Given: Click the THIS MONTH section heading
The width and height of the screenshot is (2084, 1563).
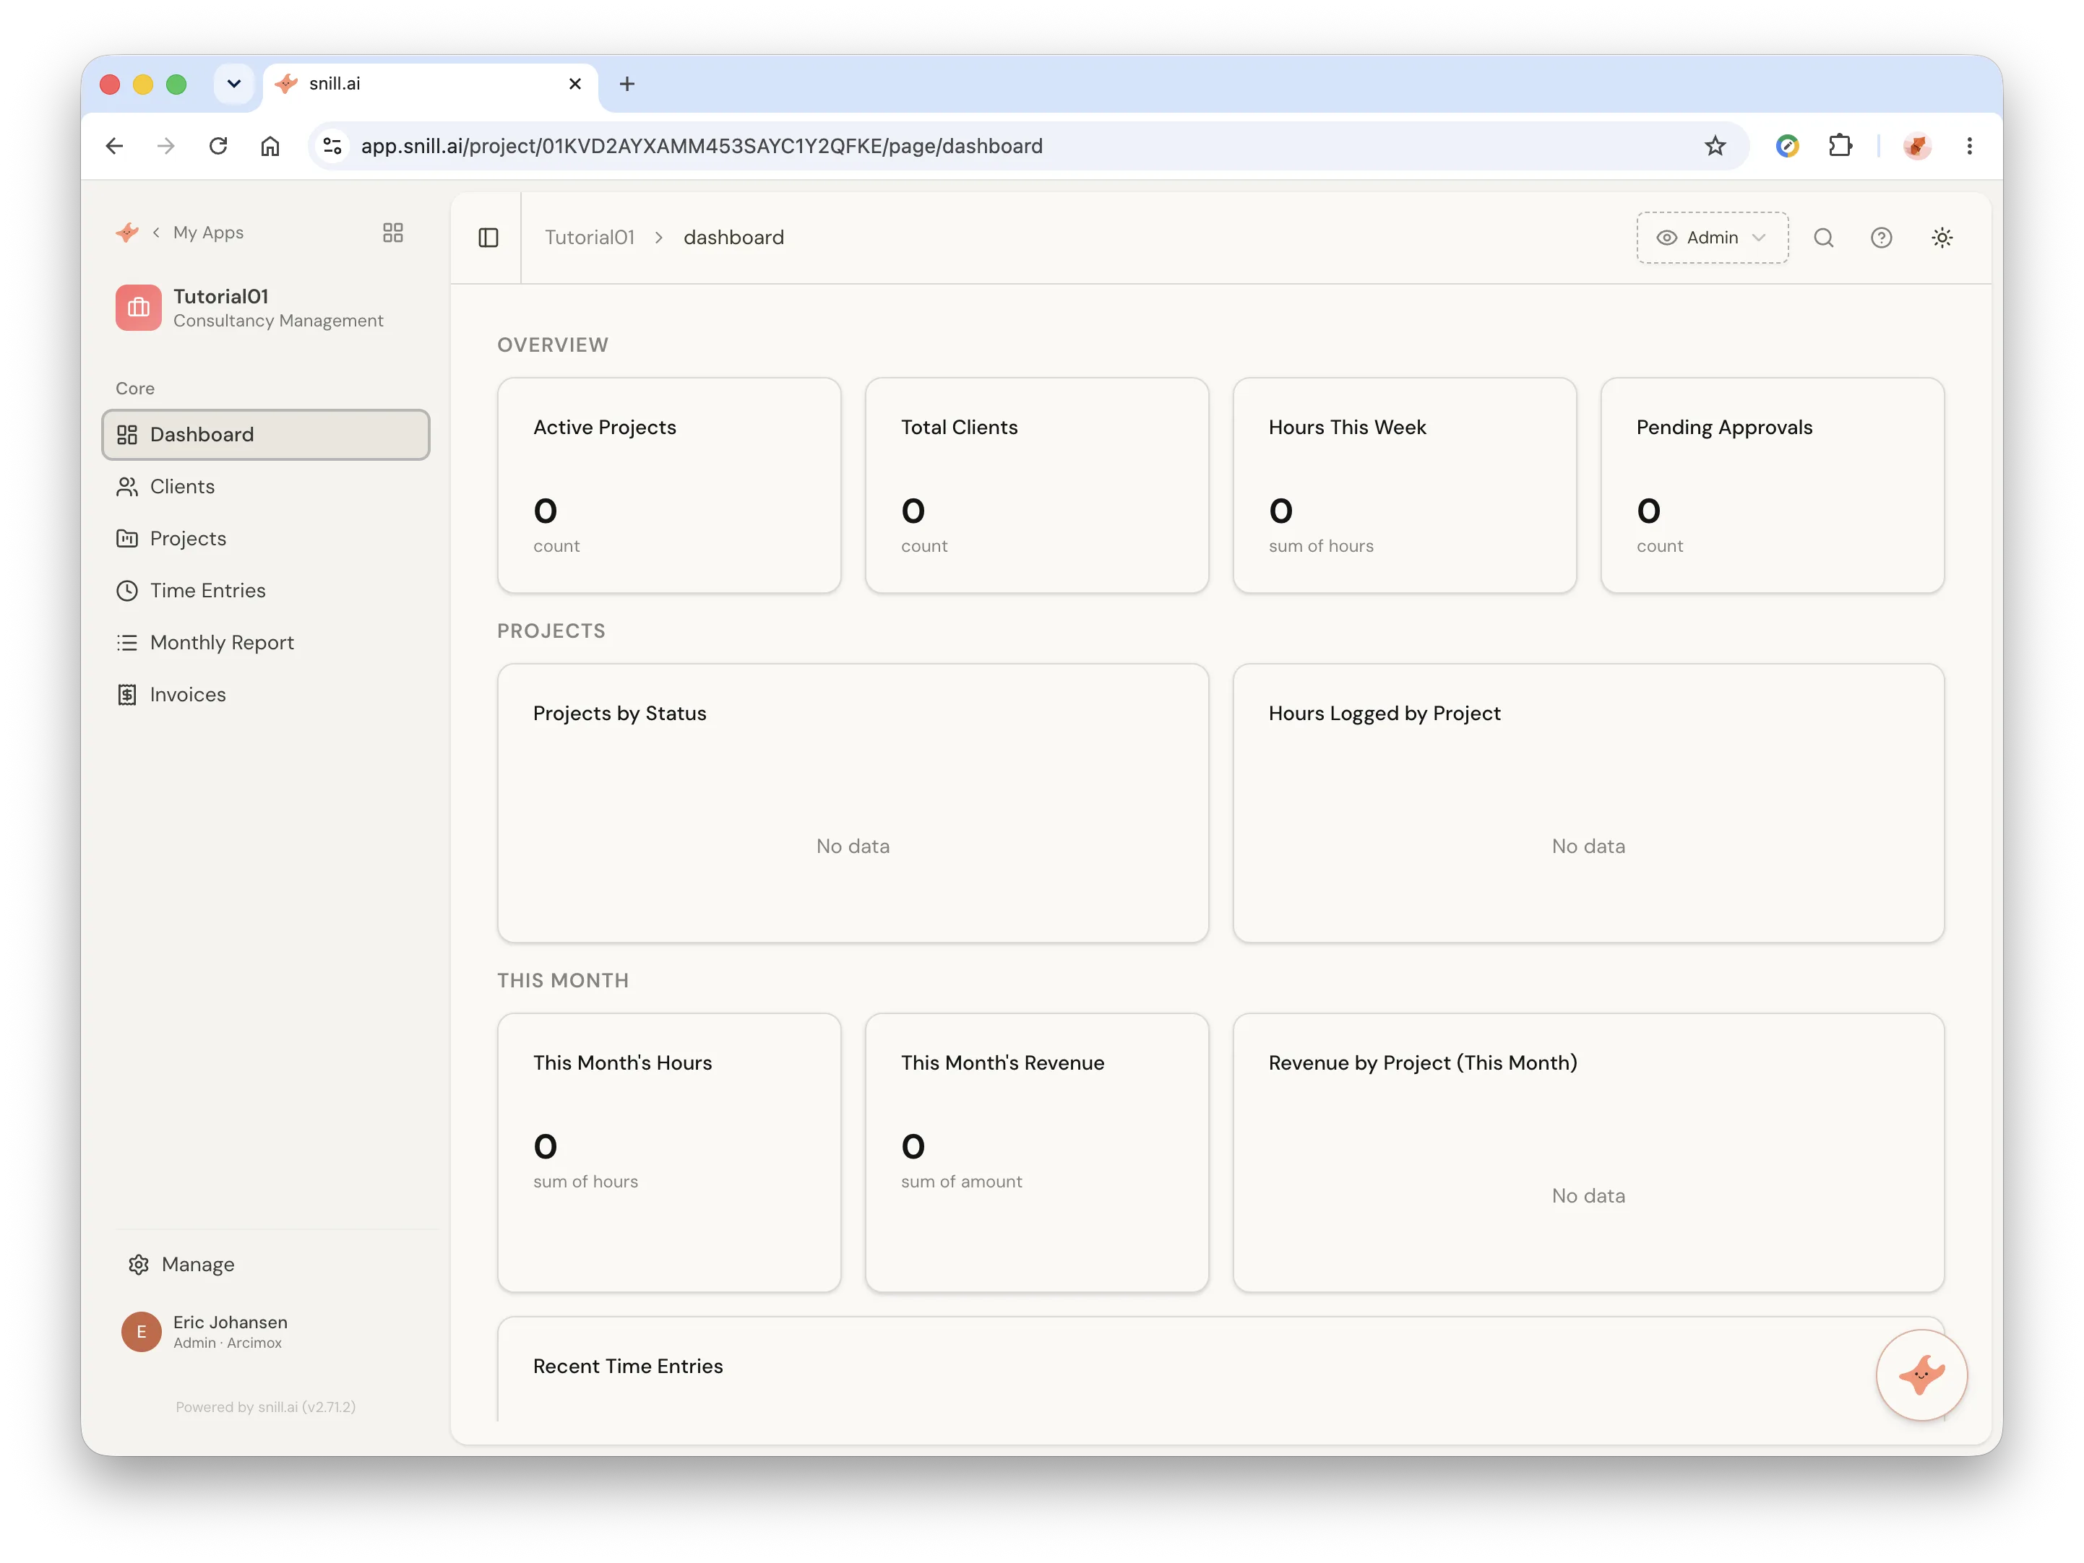Looking at the screenshot, I should pos(564,980).
